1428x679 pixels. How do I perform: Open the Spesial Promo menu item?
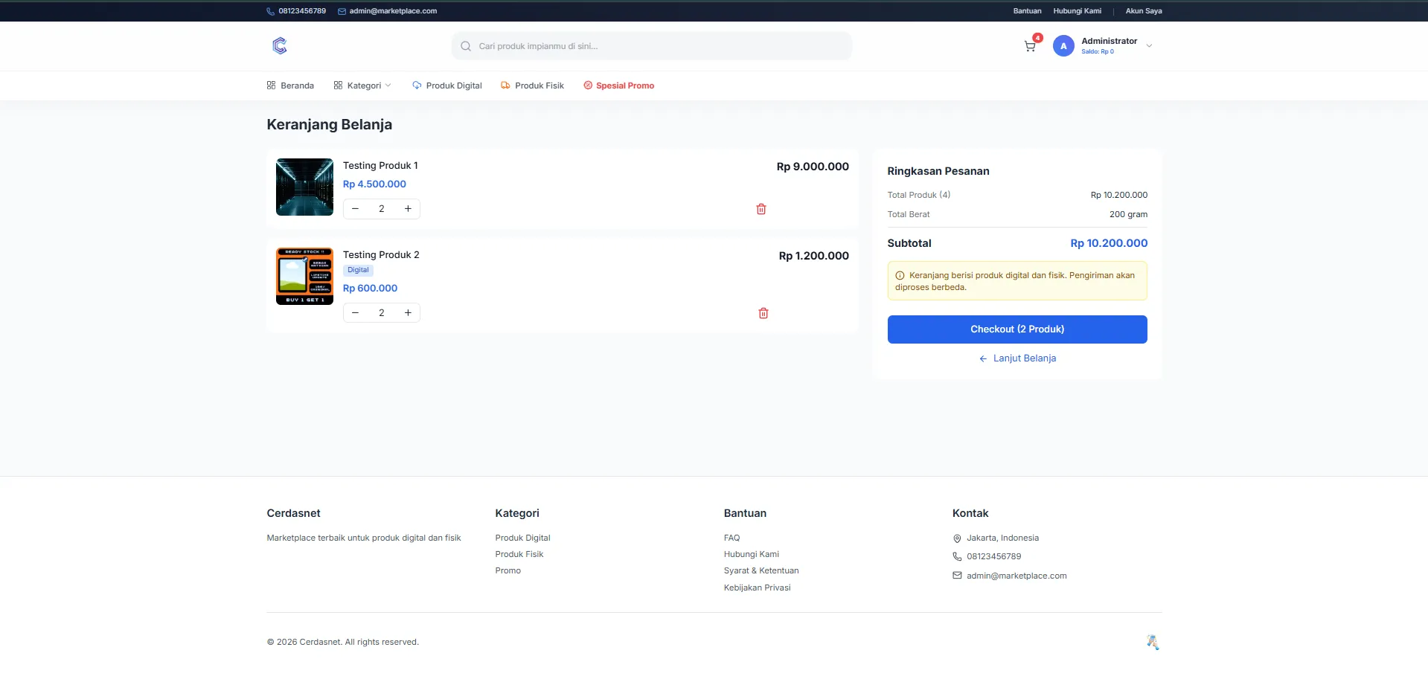click(619, 86)
